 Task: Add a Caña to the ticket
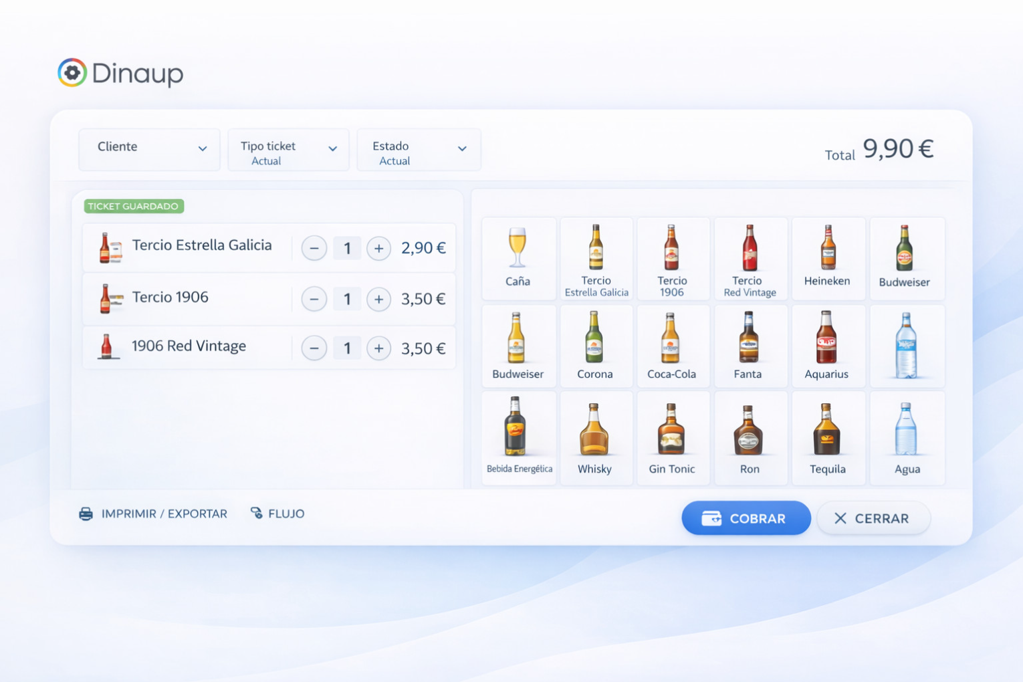(x=518, y=258)
